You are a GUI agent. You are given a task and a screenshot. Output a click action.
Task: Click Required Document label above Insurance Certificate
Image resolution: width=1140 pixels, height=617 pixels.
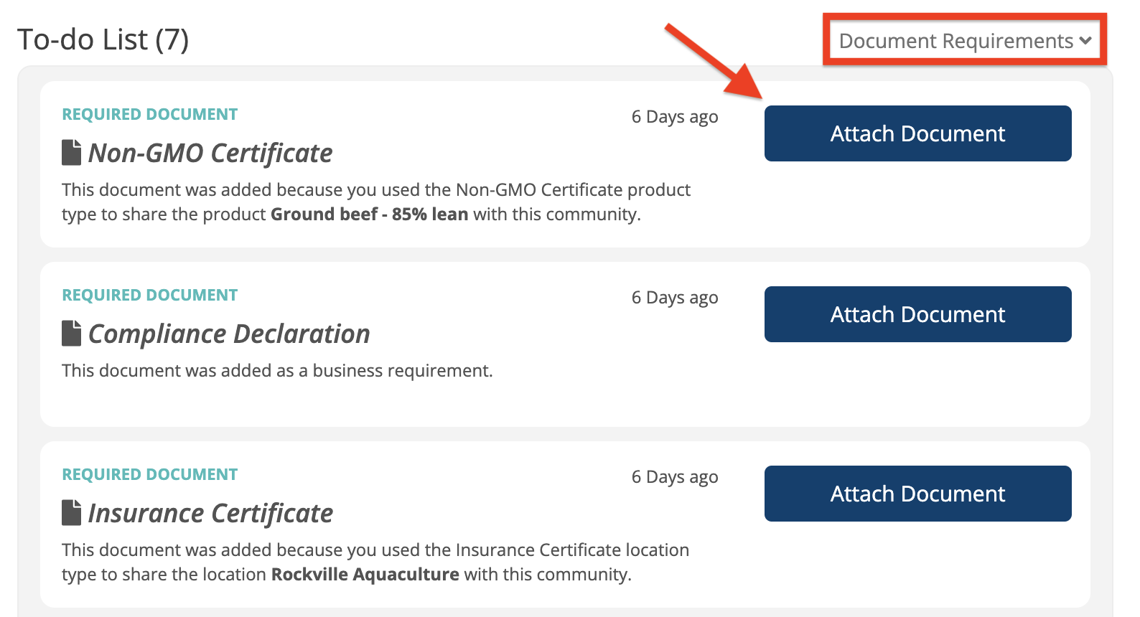pos(149,475)
